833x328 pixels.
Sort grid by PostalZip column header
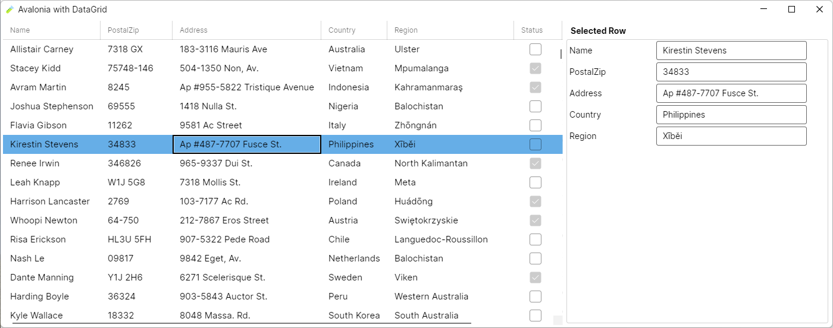136,30
